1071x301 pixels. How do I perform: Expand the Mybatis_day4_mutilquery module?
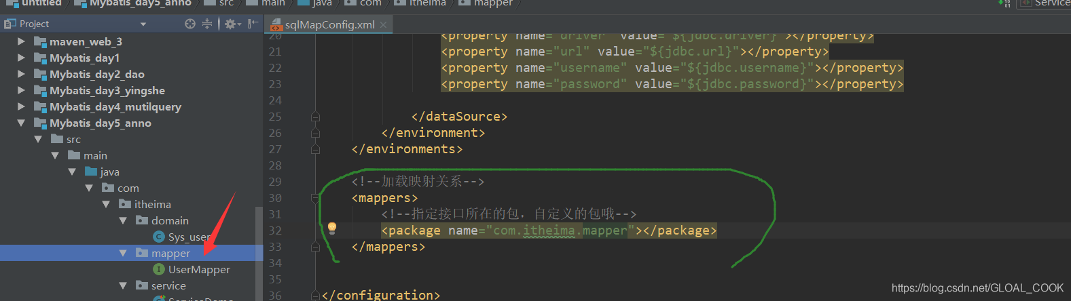[21, 106]
